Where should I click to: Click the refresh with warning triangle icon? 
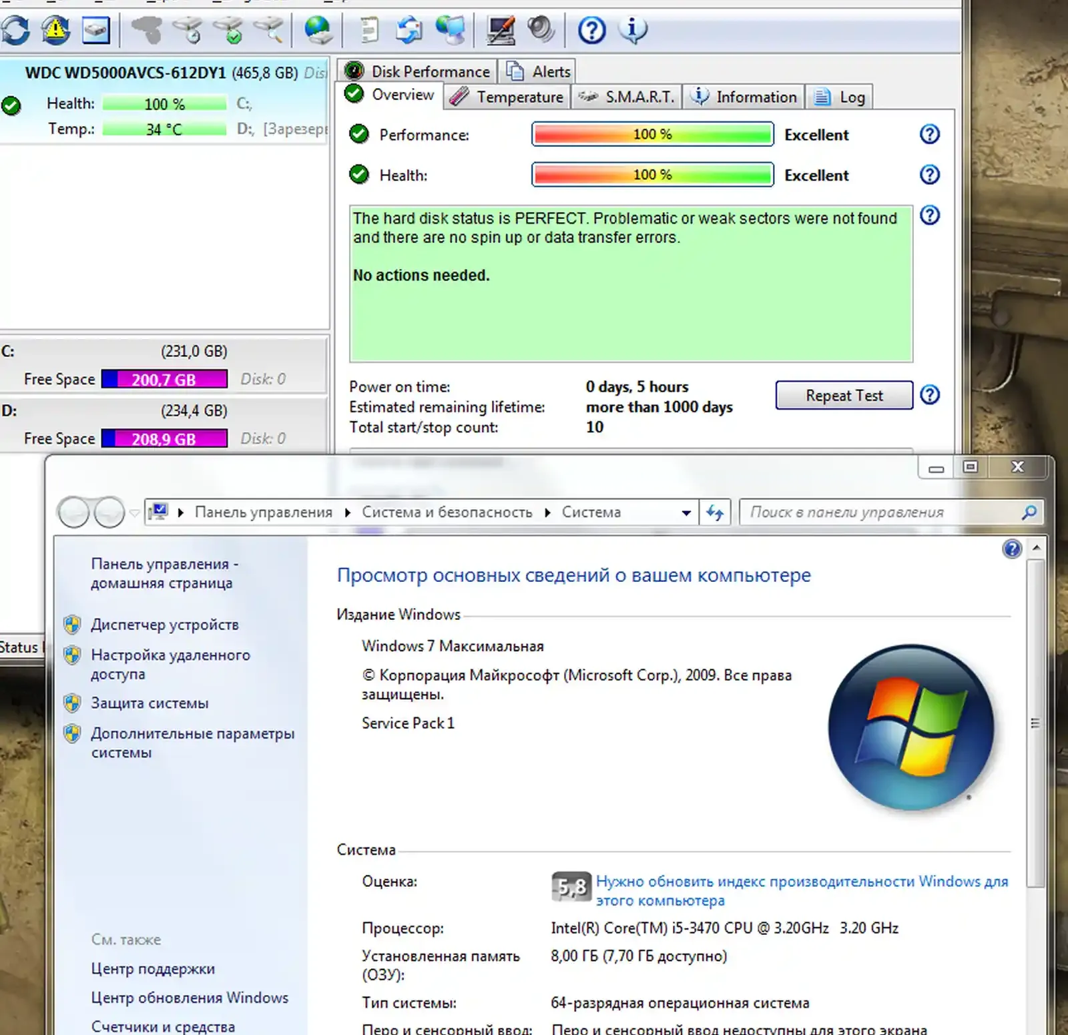click(x=56, y=30)
